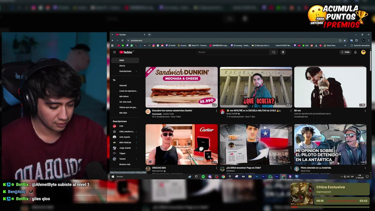Viewport: 375px width, 211px height.
Task: Expand the Chrome tab search dropdown
Action: [x=112, y=35]
